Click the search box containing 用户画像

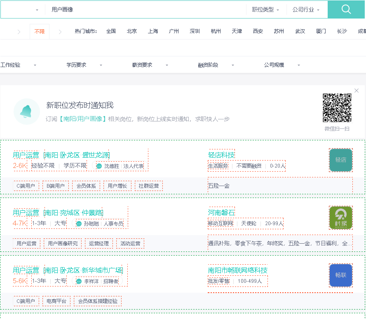145,9
